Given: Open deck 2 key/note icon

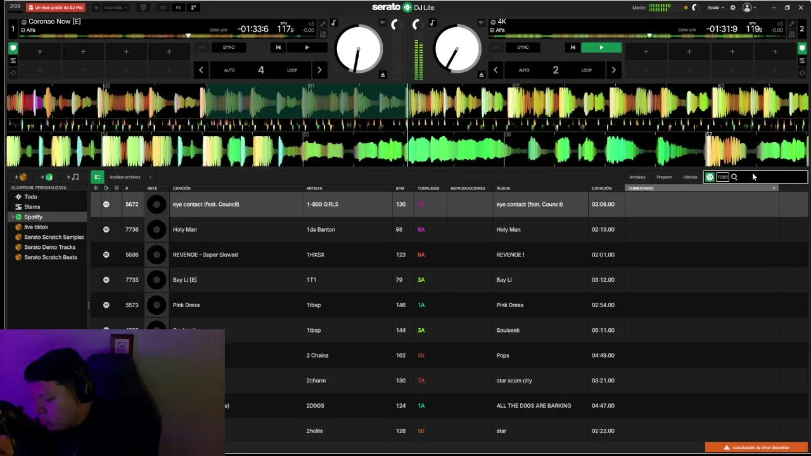Looking at the screenshot, I should coord(432,23).
